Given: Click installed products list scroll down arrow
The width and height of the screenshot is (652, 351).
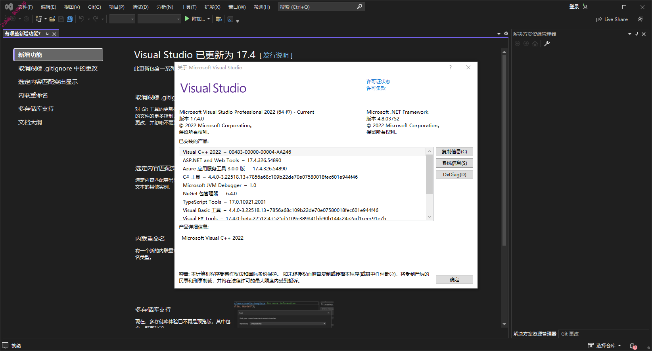Looking at the screenshot, I should pyautogui.click(x=430, y=217).
